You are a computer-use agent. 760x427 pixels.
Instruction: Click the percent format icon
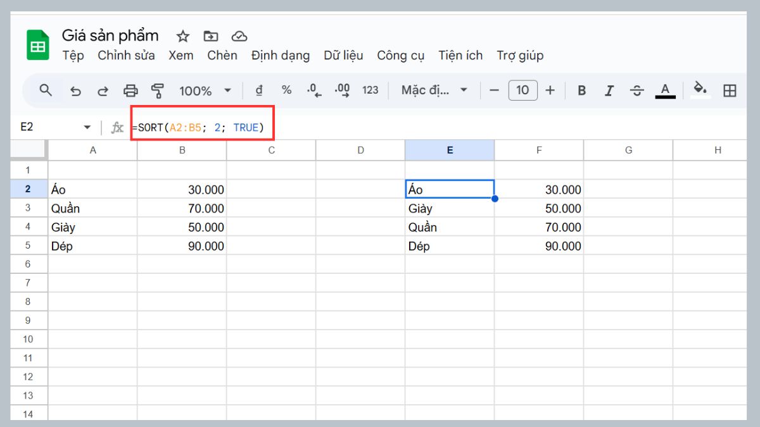click(286, 90)
